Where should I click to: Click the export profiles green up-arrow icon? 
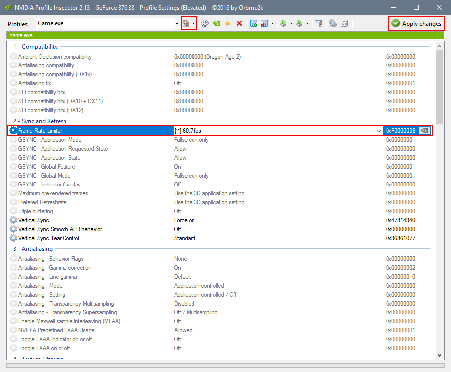[284, 23]
